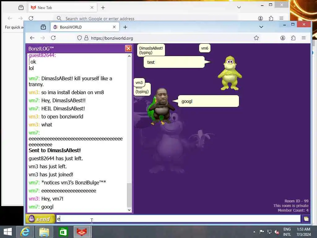
Task: Click 'Sent to DimasIsABest!' log line
Action: [x=54, y=150]
